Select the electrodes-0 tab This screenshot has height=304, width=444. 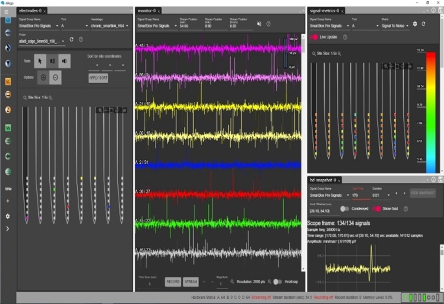click(x=30, y=11)
